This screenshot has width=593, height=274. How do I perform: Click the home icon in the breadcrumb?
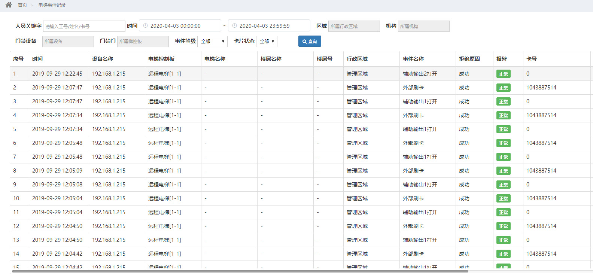pyautogui.click(x=9, y=5)
